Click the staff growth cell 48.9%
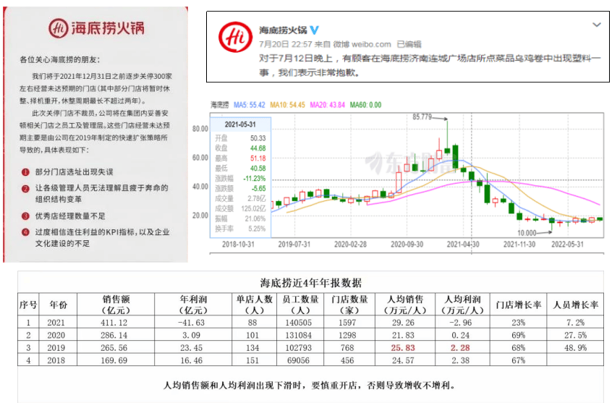The width and height of the screenshot is (612, 403). [x=575, y=348]
